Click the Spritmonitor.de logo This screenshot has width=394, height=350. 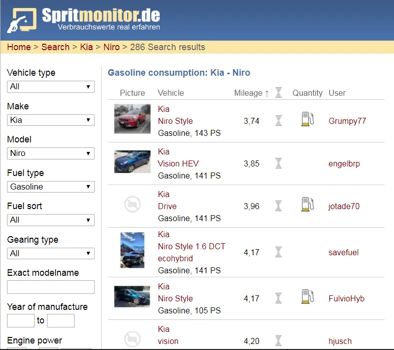click(84, 20)
